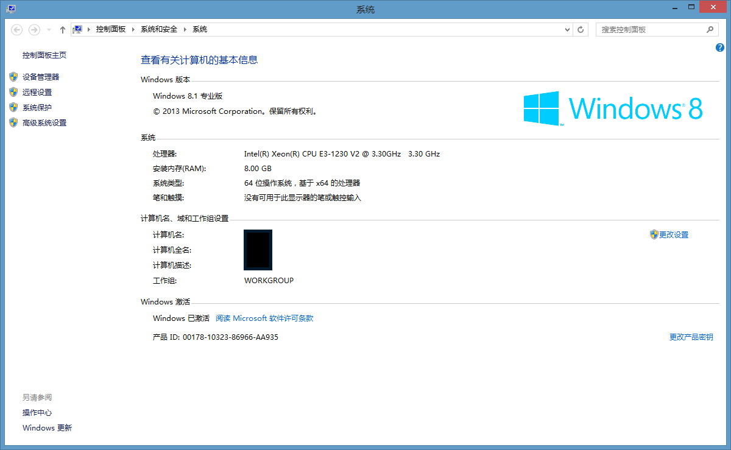Click the Back navigation arrow
Viewport: 731px width, 450px height.
(x=17, y=29)
